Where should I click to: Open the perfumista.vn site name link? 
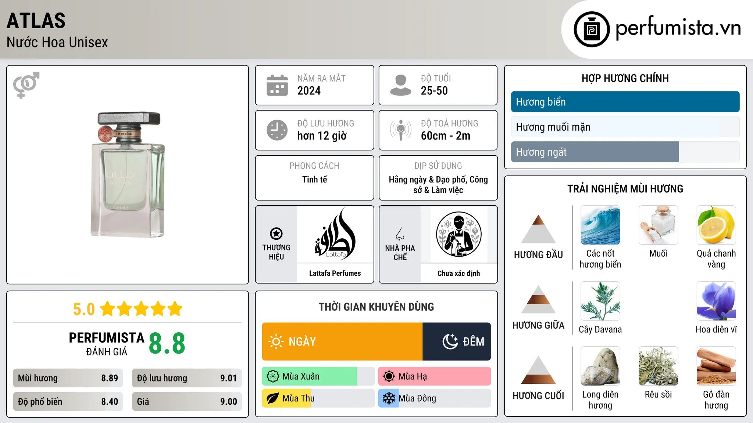(x=678, y=28)
